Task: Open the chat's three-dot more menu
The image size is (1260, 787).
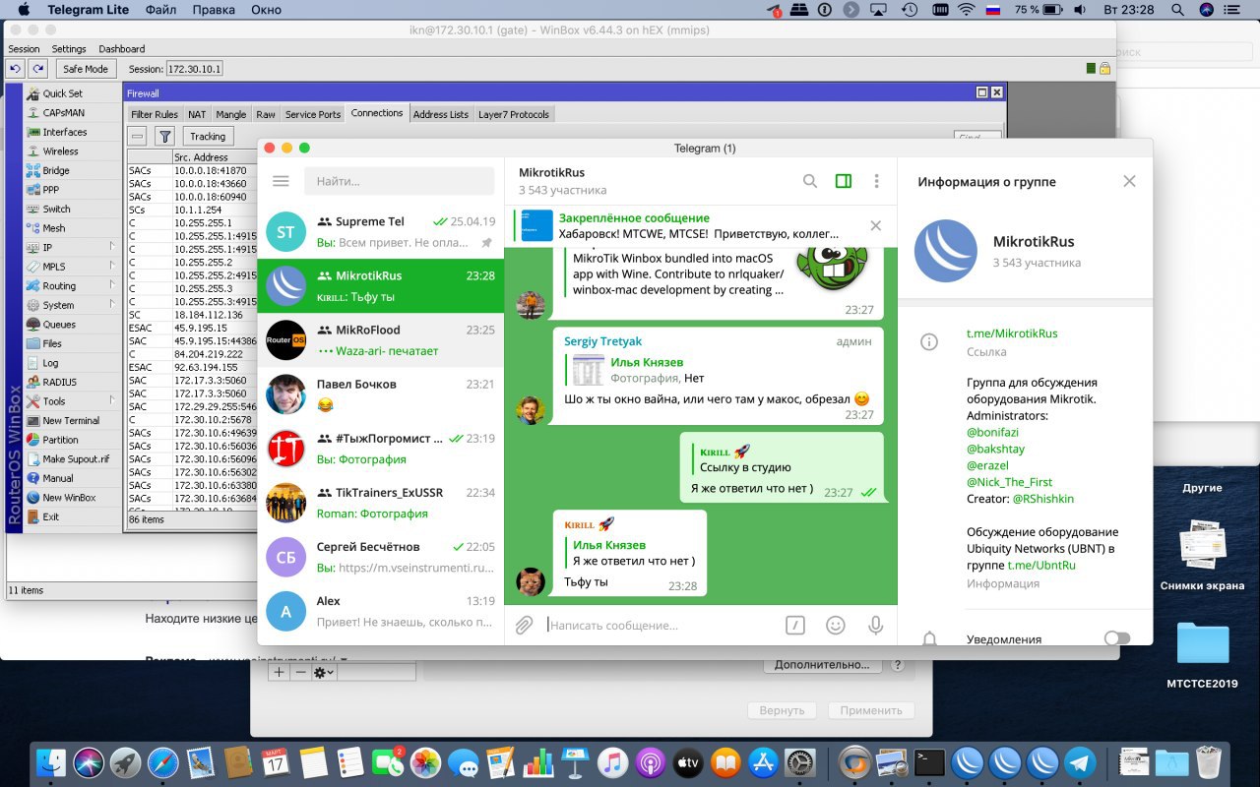Action: (x=876, y=181)
